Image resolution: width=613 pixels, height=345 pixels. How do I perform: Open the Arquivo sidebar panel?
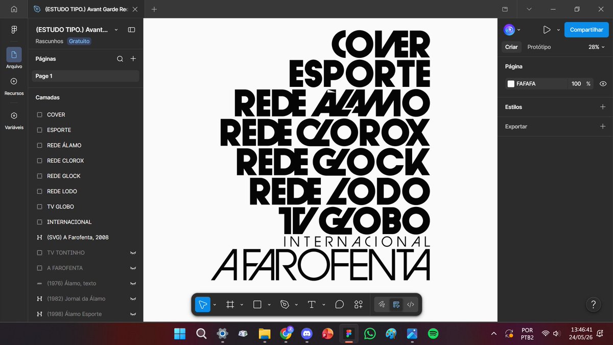coord(14,58)
